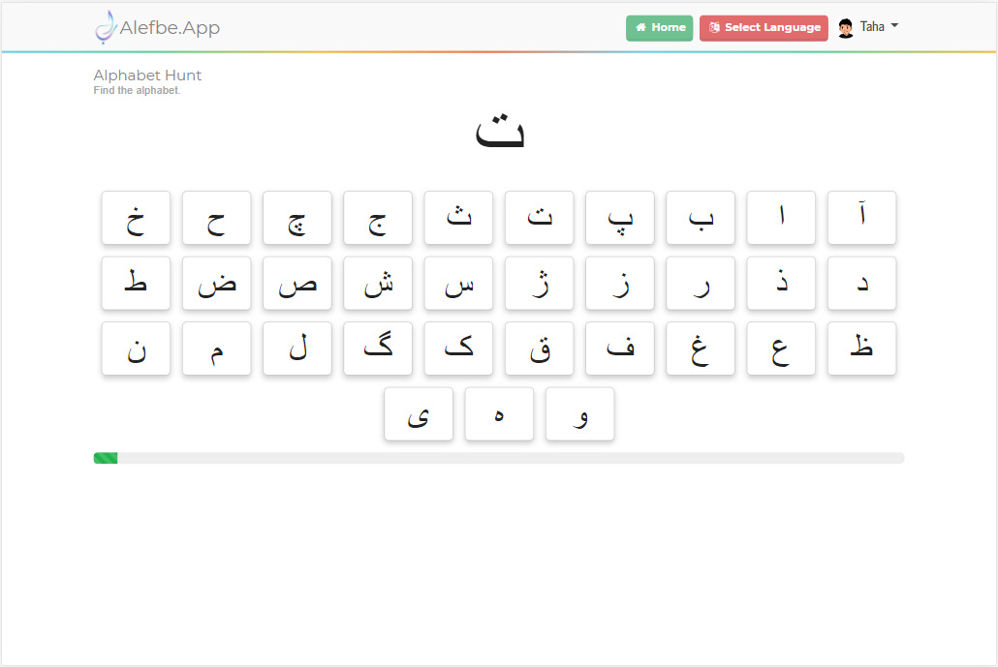
Task: Choose the letter ق tile
Action: [539, 349]
